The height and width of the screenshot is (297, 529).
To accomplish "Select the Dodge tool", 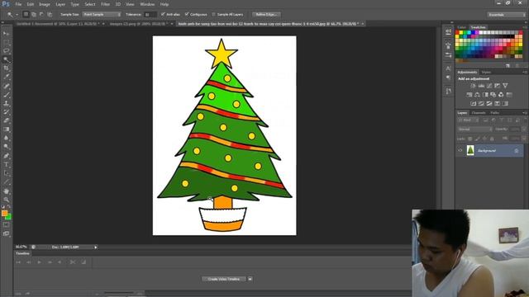I will 6,147.
